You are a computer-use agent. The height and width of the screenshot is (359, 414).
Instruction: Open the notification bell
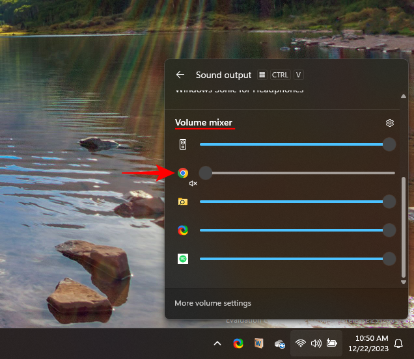399,343
